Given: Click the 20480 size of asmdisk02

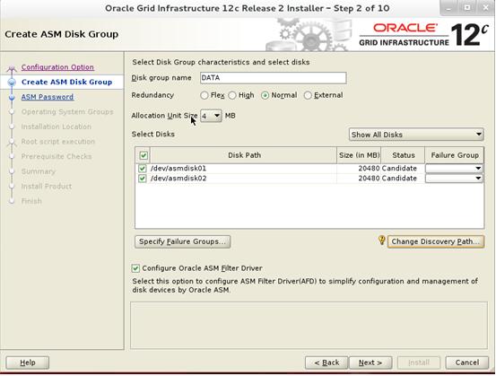Looking at the screenshot, I should pyautogui.click(x=369, y=179).
